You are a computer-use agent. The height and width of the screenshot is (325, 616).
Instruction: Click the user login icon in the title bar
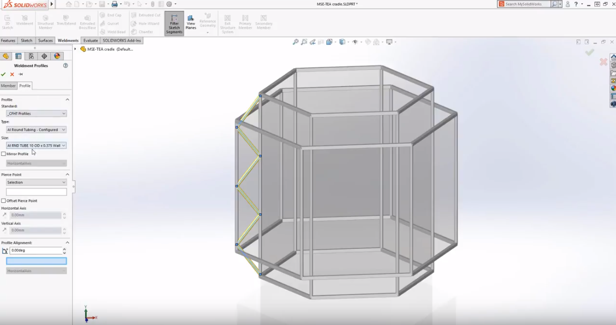click(x=567, y=4)
